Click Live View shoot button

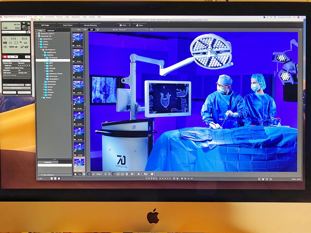[x=13, y=85]
